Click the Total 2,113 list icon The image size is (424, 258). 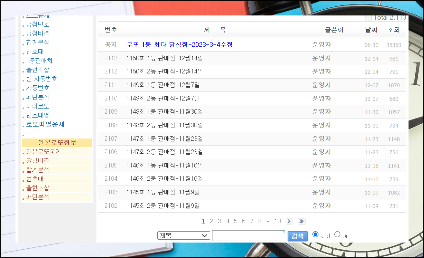point(368,18)
